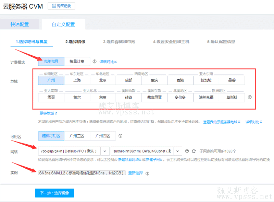Select 广州三区 availability zone
Screen dimensions: 274x202
77,136
